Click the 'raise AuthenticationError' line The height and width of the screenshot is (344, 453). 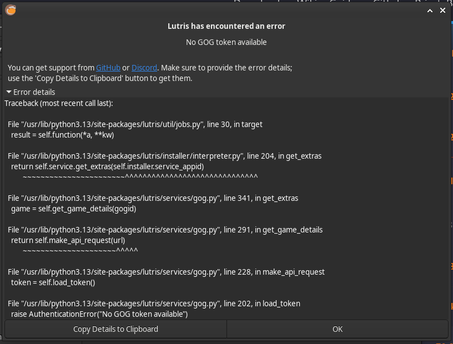tap(99, 314)
